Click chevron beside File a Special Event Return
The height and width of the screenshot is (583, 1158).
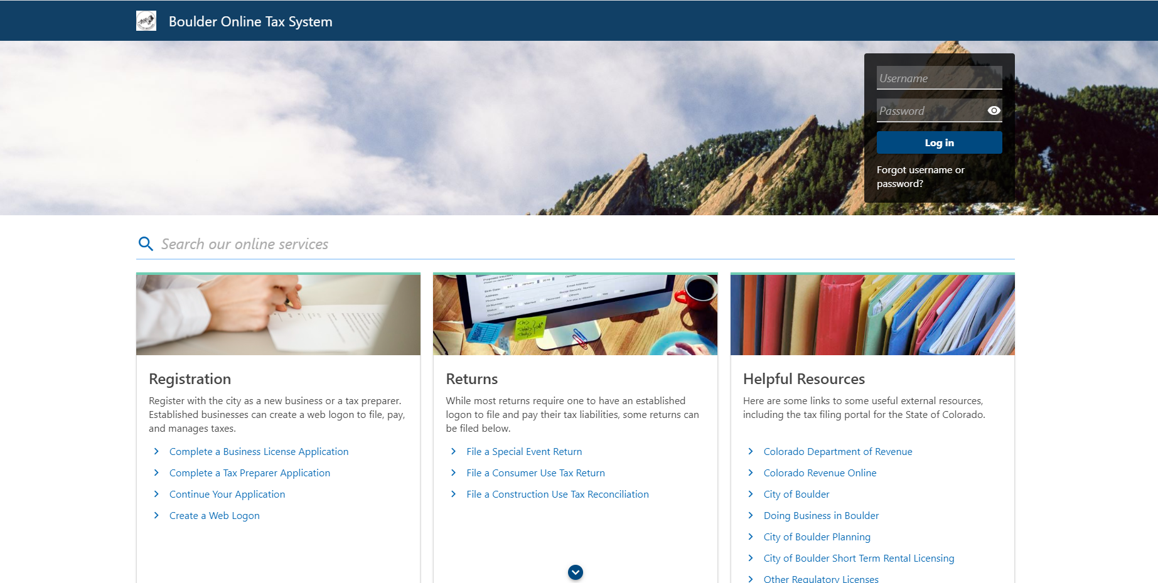click(453, 451)
